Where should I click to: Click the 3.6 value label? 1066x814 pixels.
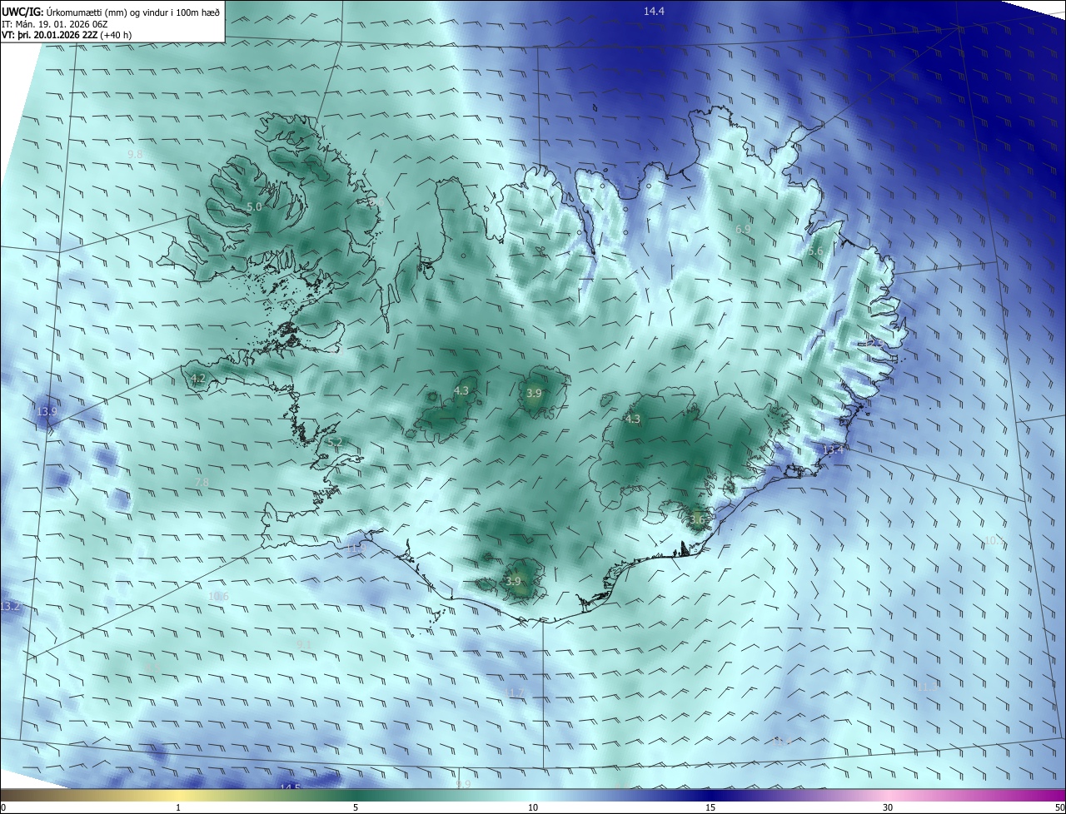coord(697,520)
